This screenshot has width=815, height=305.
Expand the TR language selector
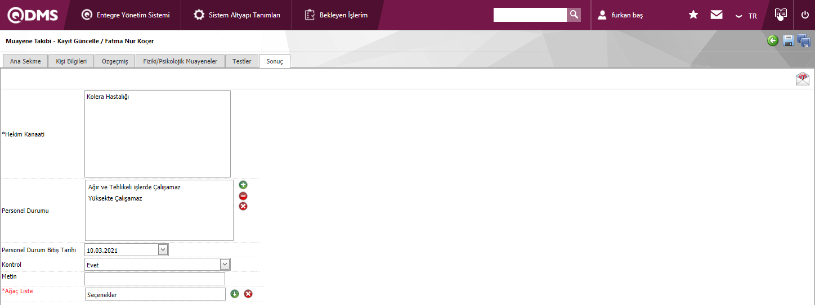[x=746, y=16]
